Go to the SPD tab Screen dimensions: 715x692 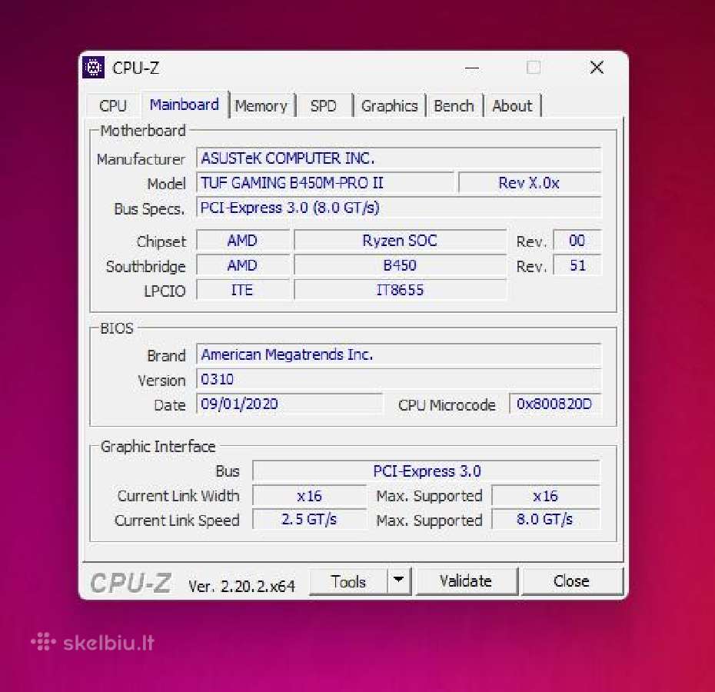[x=324, y=106]
